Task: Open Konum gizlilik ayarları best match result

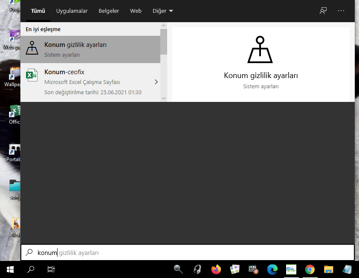Action: [x=90, y=49]
